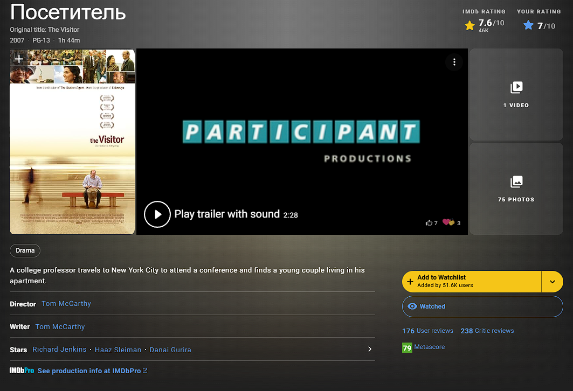Toggle the Watched button

tap(482, 306)
